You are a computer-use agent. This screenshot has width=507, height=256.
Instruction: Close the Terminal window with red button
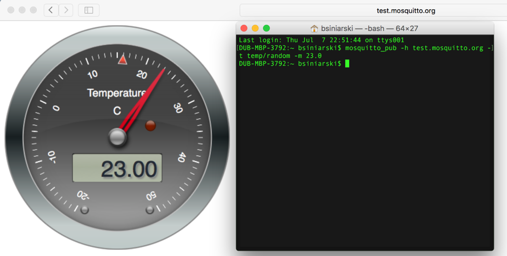(x=244, y=28)
